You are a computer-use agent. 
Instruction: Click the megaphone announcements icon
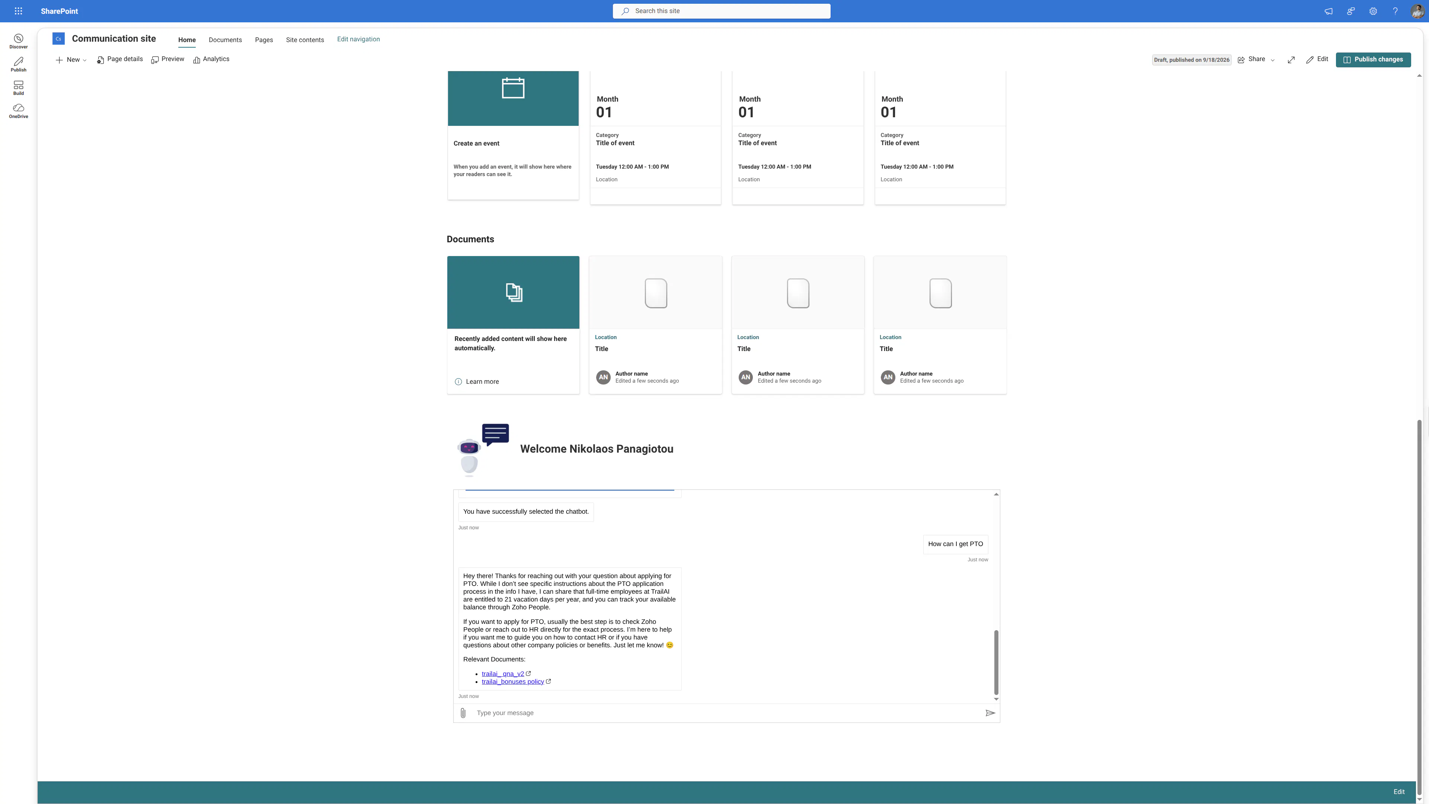(x=1329, y=11)
